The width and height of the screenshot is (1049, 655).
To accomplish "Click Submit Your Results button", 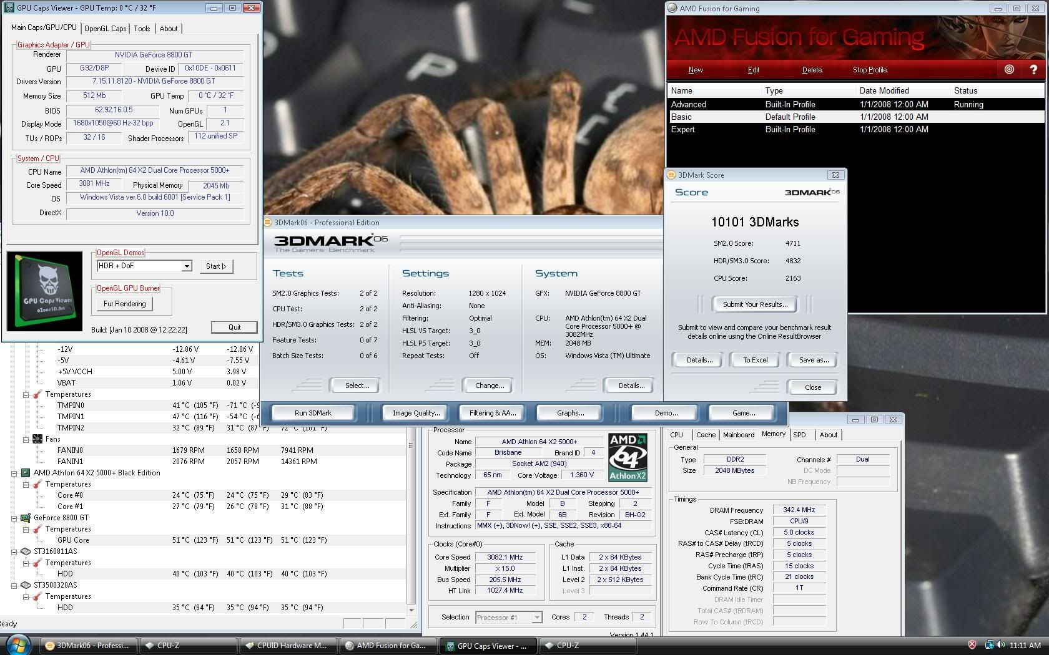I will tap(755, 304).
